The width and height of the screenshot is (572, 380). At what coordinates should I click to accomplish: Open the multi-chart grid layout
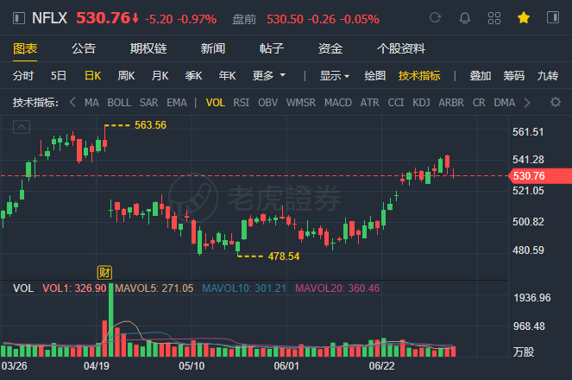point(494,18)
